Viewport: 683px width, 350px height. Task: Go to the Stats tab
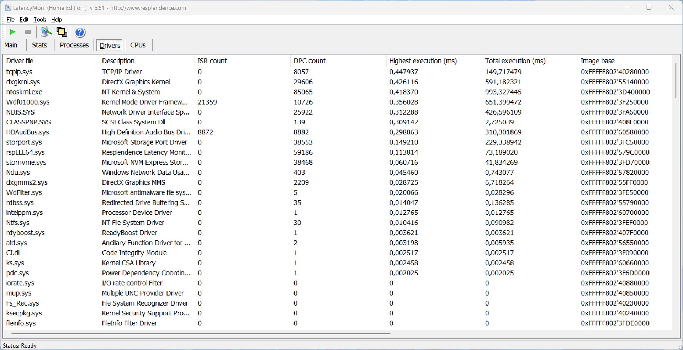(x=39, y=45)
